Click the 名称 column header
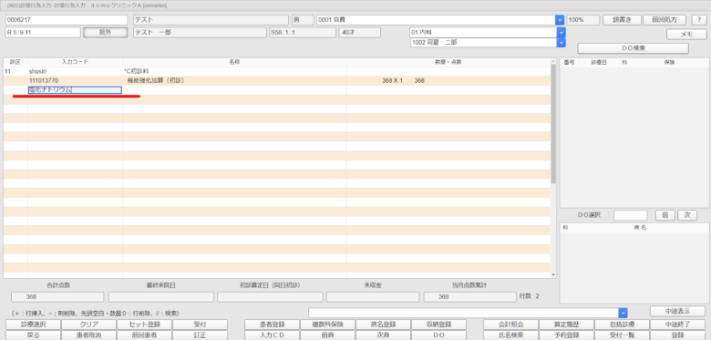Image resolution: width=711 pixels, height=340 pixels. 234,62
